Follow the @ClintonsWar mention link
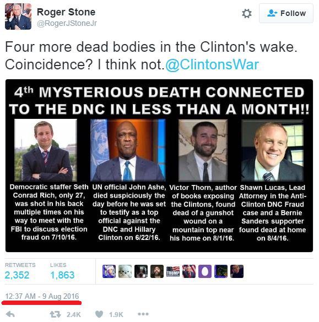319x322 pixels. [212, 65]
